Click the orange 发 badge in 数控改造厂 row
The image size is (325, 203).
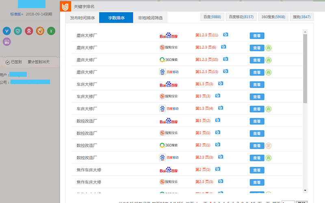click(269, 145)
